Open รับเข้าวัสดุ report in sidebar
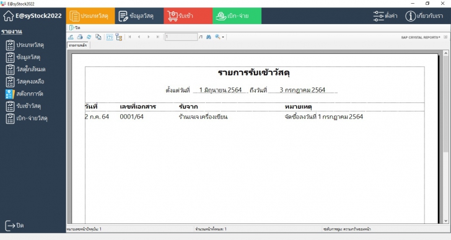Image resolution: width=451 pixels, height=240 pixels. [24, 106]
